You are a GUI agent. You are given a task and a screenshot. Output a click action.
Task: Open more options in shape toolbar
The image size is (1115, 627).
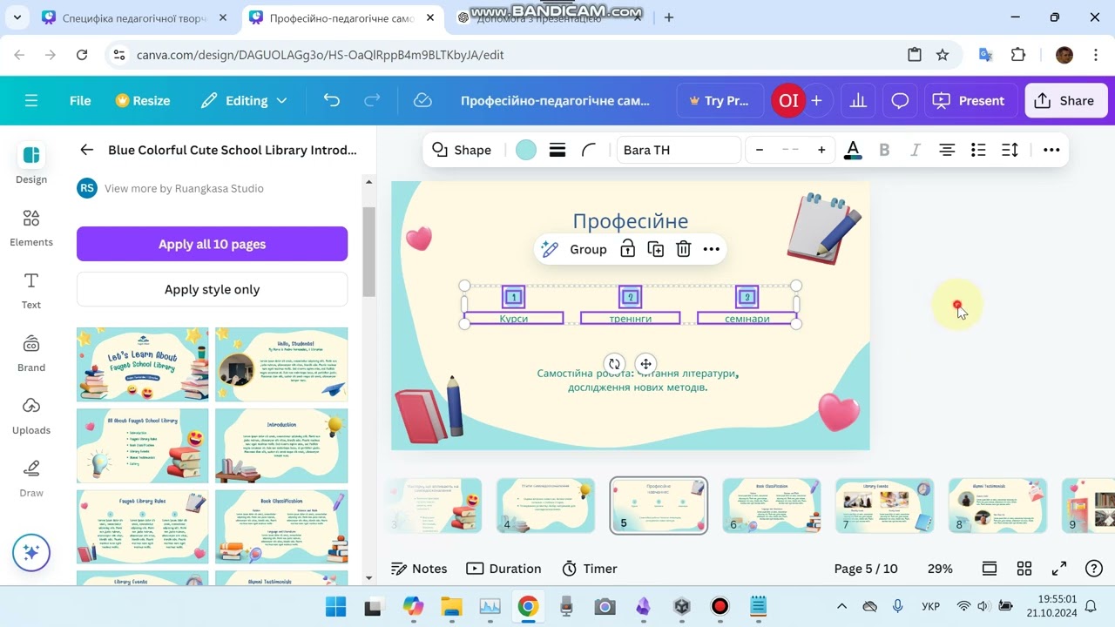(1051, 150)
